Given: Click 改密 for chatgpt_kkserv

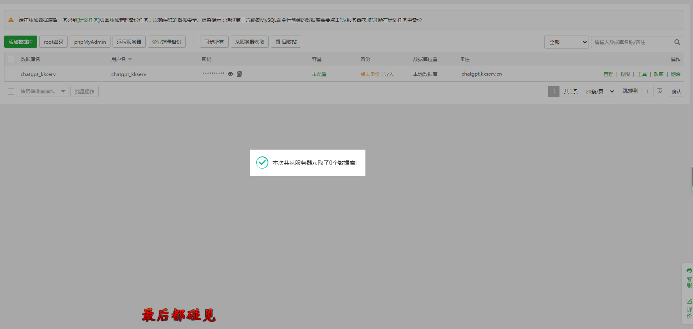Looking at the screenshot, I should pyautogui.click(x=659, y=74).
